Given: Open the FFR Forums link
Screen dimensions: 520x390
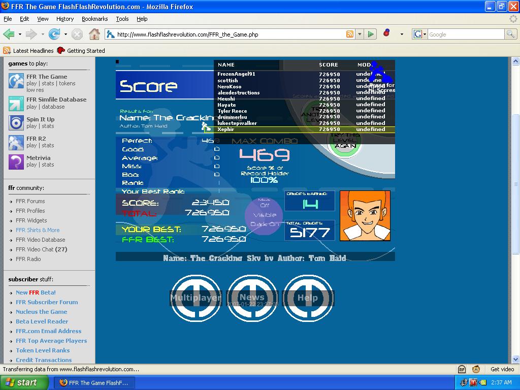Looking at the screenshot, I should coord(30,201).
